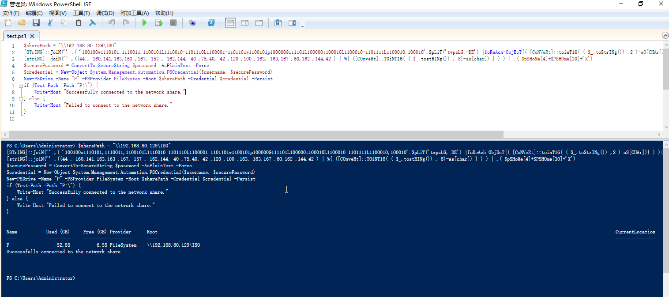The height and width of the screenshot is (297, 669).
Task: Open the New Remote PowerShell Tab icon
Action: (x=192, y=23)
